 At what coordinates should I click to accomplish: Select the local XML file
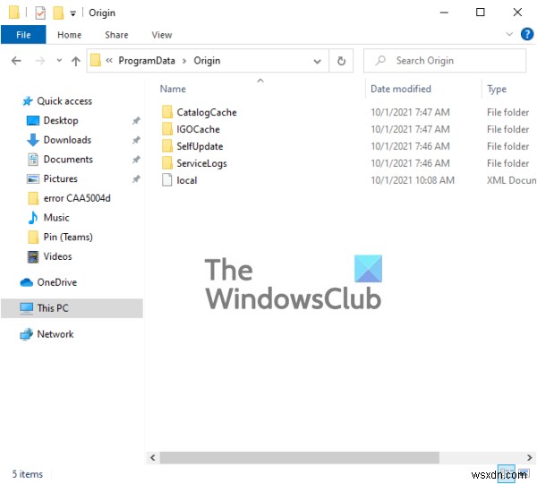point(187,180)
